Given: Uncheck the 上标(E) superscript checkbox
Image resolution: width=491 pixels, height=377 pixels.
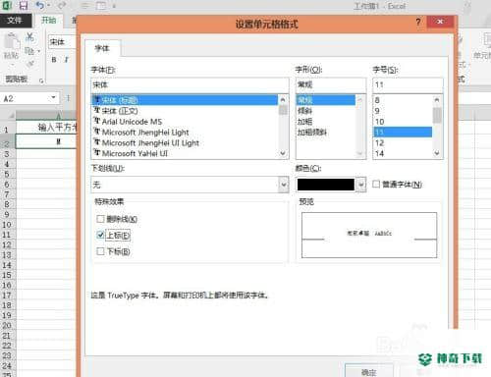Looking at the screenshot, I should (x=100, y=235).
